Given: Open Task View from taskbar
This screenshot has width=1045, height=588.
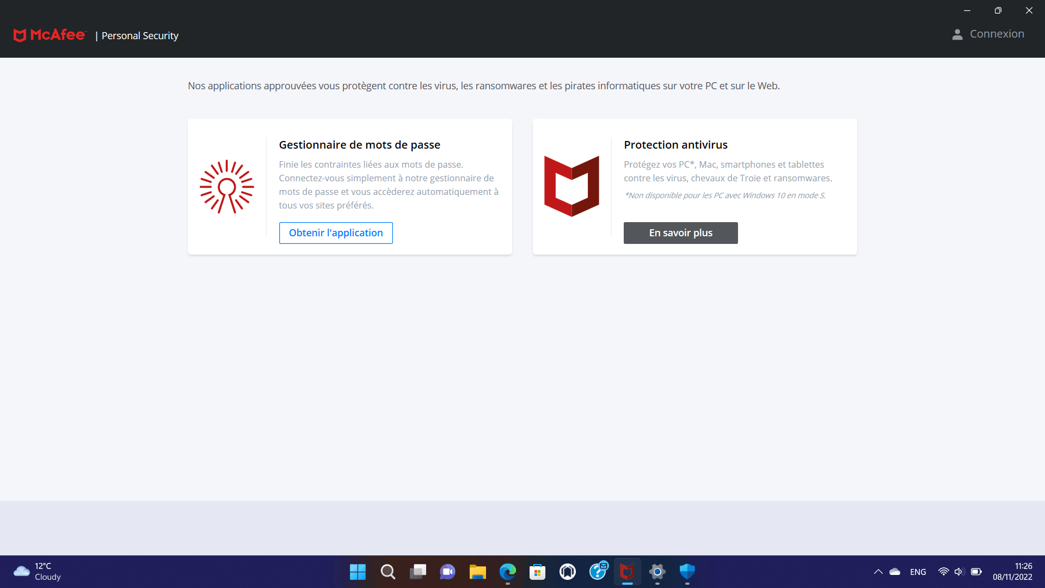Looking at the screenshot, I should pos(417,572).
